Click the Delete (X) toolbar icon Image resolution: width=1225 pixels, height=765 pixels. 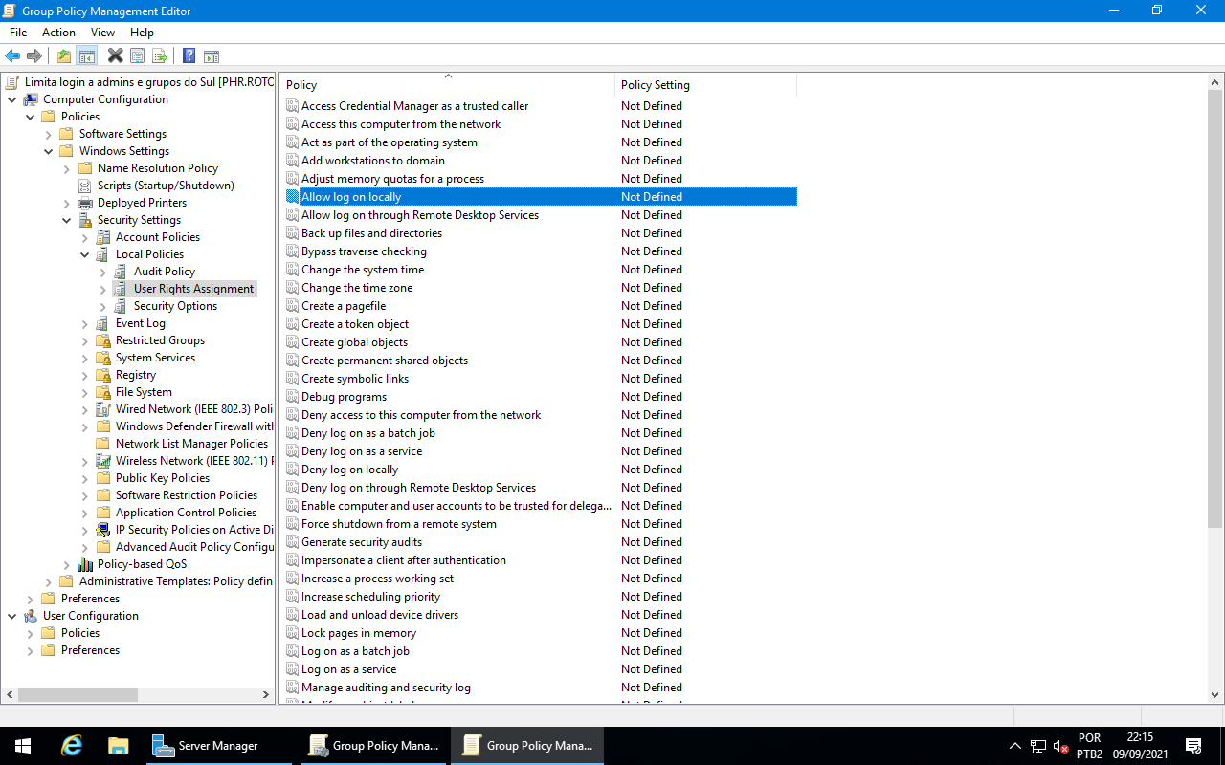point(115,55)
